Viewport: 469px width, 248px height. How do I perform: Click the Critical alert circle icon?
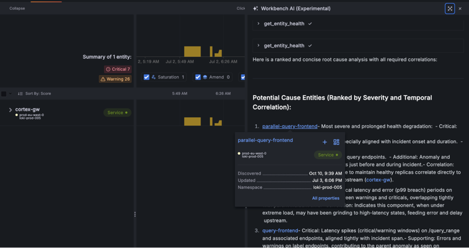click(x=108, y=69)
